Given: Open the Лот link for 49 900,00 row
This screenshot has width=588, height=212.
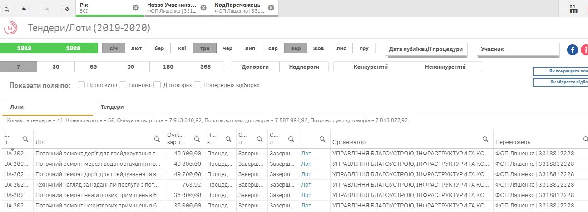Looking at the screenshot, I should (306, 153).
